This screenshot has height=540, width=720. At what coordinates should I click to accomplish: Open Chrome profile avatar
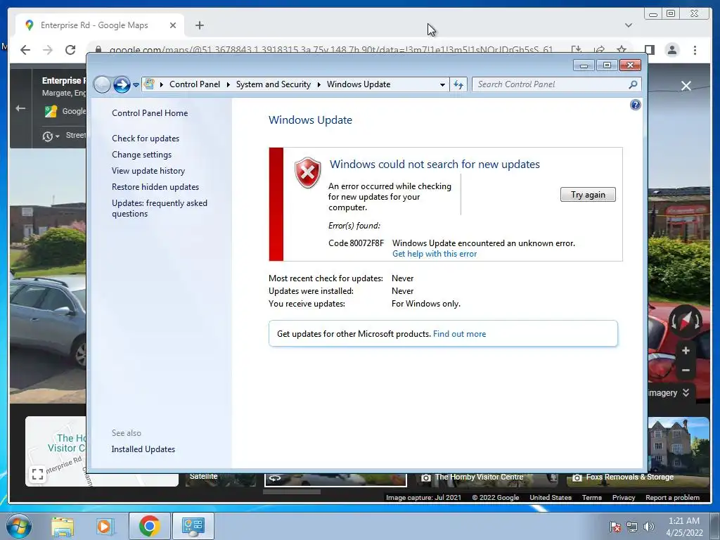coord(671,50)
